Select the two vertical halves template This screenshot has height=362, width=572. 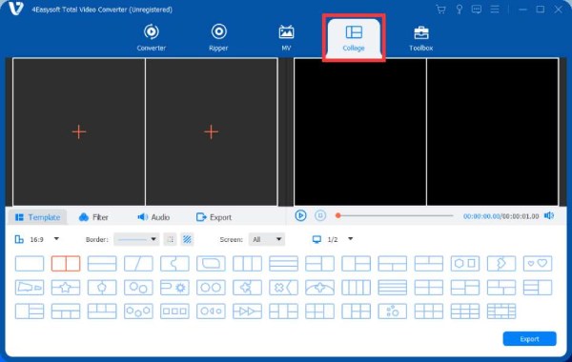(66, 264)
